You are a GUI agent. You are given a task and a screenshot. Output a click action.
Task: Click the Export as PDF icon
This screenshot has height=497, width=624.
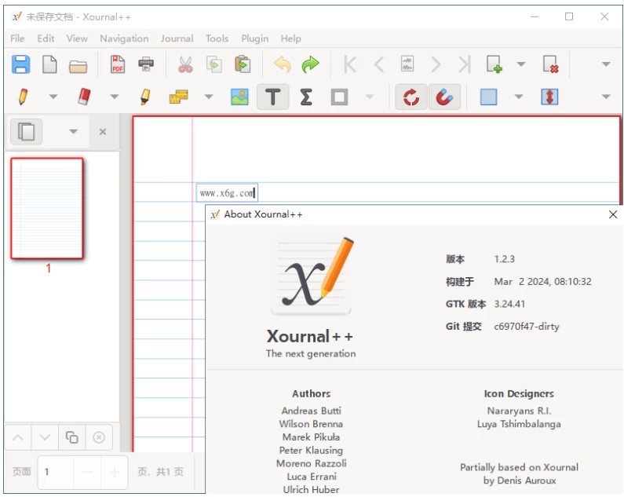[118, 64]
